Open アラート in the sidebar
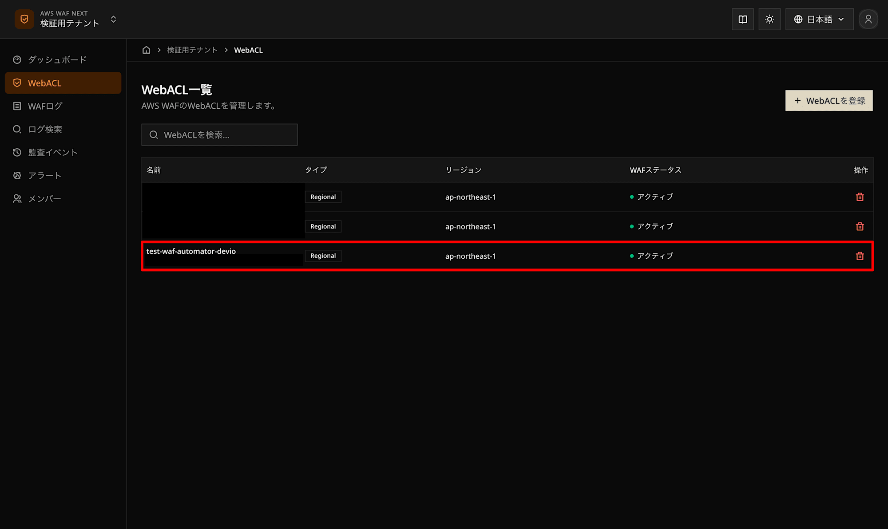Image resolution: width=888 pixels, height=529 pixels. click(63, 175)
